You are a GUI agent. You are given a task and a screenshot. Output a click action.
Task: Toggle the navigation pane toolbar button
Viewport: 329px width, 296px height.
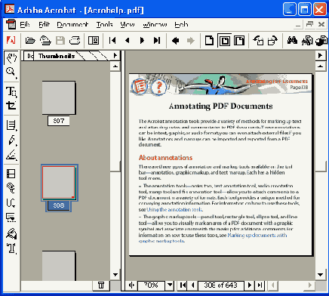(94, 41)
